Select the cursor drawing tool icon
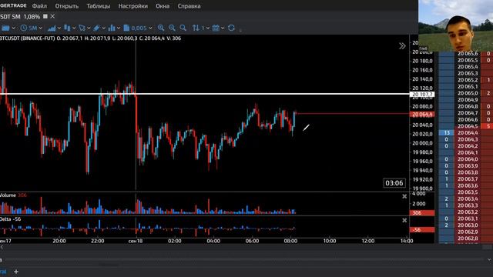Screen dimensions: 493x277 (82, 28)
